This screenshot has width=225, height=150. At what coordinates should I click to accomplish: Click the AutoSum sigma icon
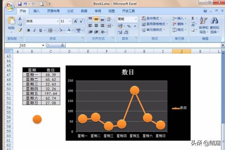[x=193, y=18]
